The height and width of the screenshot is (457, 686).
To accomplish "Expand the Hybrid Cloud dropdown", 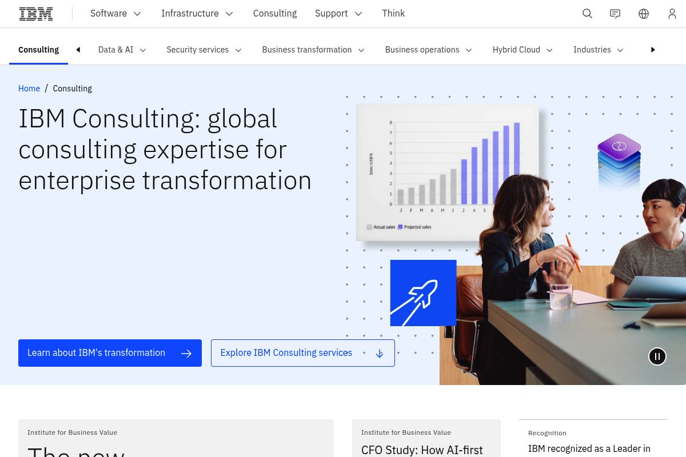I will click(x=523, y=50).
